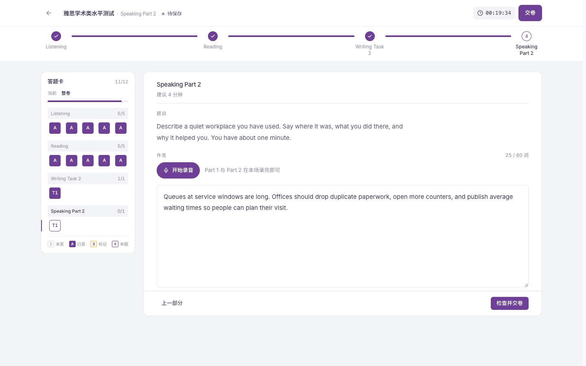
Task: Jump to first Listening answer tile
Action: [x=55, y=128]
